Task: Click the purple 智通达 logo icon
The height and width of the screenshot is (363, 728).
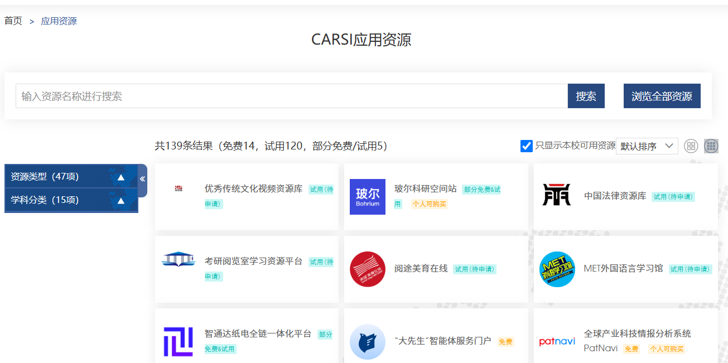Action: 178,342
